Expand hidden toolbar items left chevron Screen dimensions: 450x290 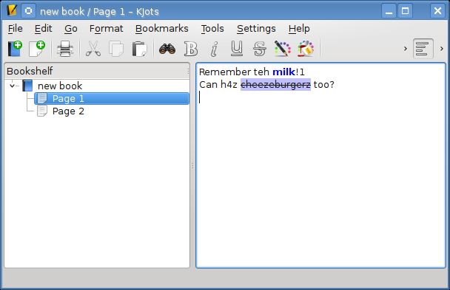pyautogui.click(x=406, y=49)
